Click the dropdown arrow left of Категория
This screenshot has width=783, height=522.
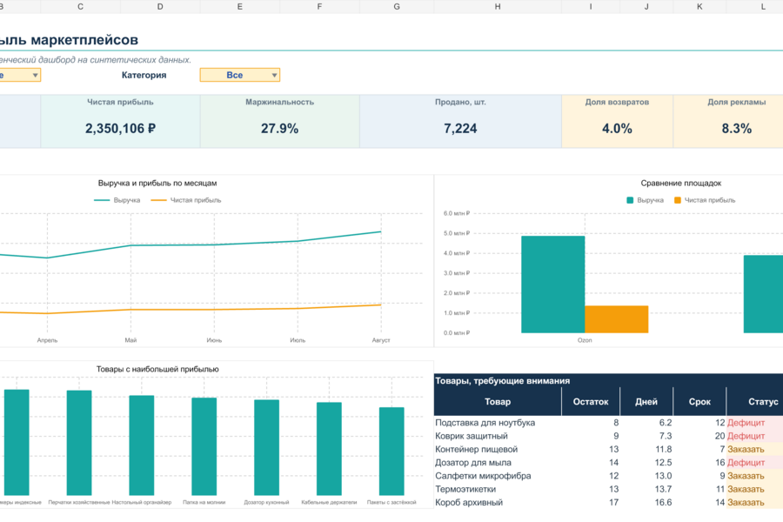tap(35, 75)
